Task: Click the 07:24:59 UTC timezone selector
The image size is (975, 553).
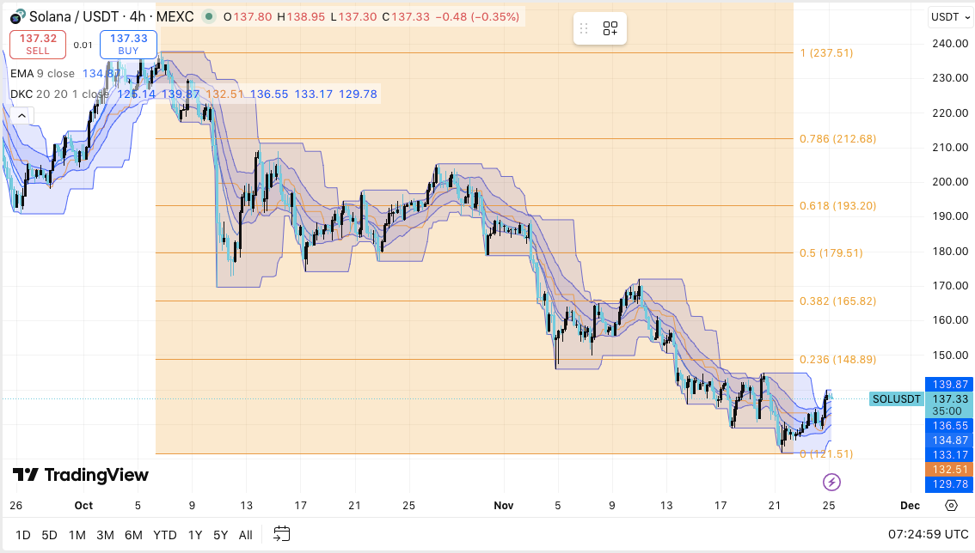Action: [x=929, y=532]
